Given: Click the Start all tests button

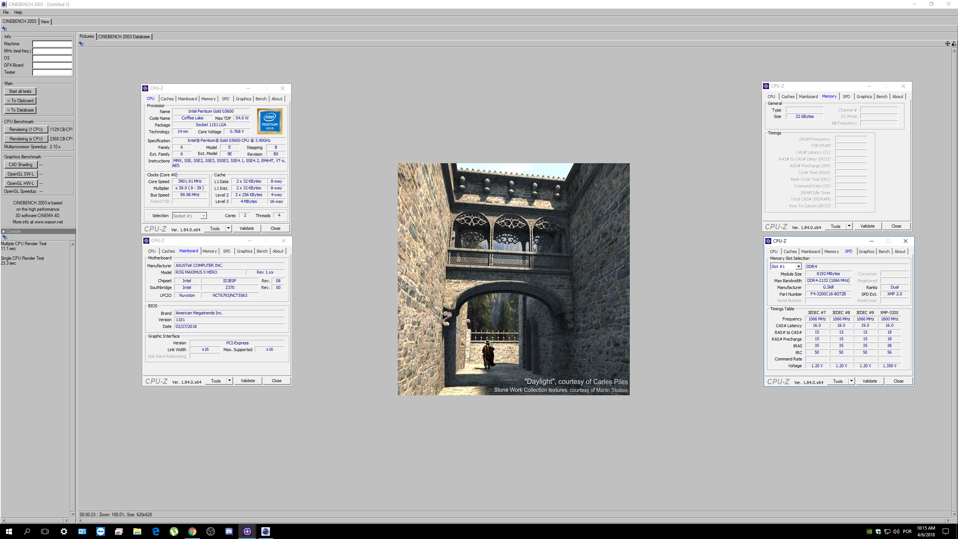Looking at the screenshot, I should tap(20, 91).
